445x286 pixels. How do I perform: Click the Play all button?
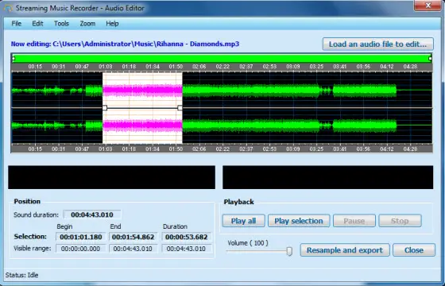tap(243, 221)
